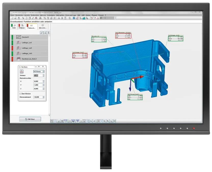
Task: Click the down arrow icon above feature list
Action: click(45, 33)
